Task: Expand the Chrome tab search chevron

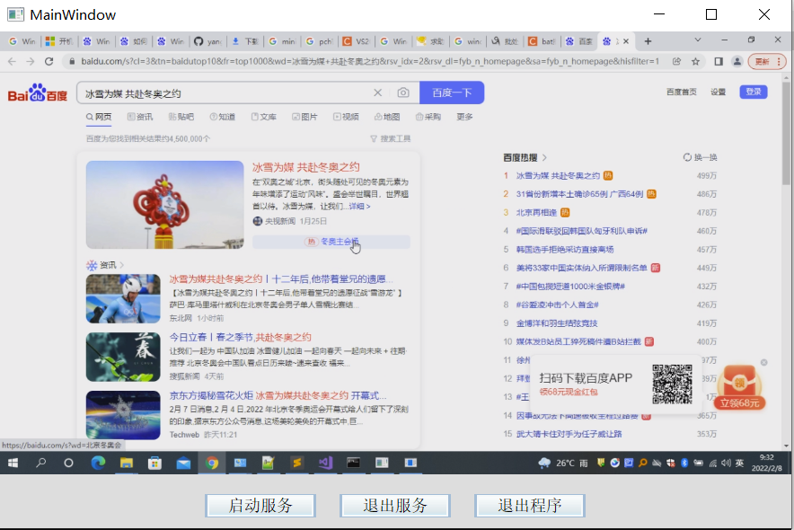Action: [697, 40]
